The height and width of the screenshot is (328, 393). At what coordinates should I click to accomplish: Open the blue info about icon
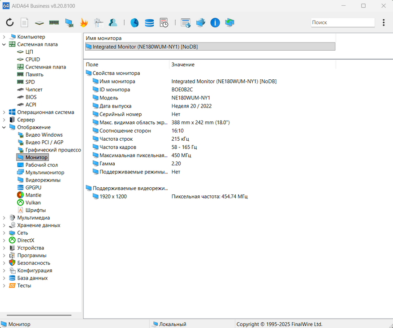point(215,22)
